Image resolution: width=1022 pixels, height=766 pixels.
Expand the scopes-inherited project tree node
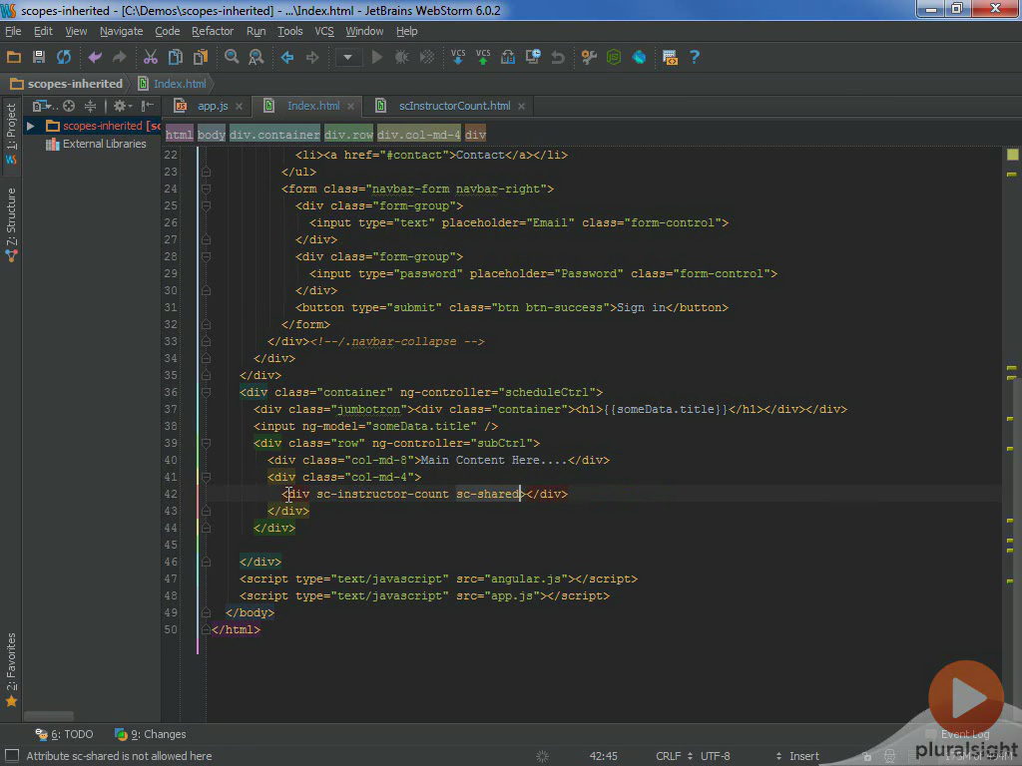(30, 126)
